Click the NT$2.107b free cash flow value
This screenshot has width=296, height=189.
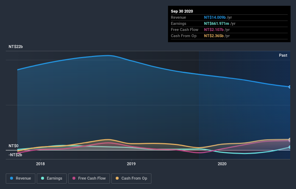coord(214,30)
